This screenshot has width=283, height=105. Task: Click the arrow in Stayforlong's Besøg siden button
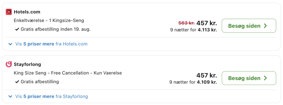click(x=265, y=78)
